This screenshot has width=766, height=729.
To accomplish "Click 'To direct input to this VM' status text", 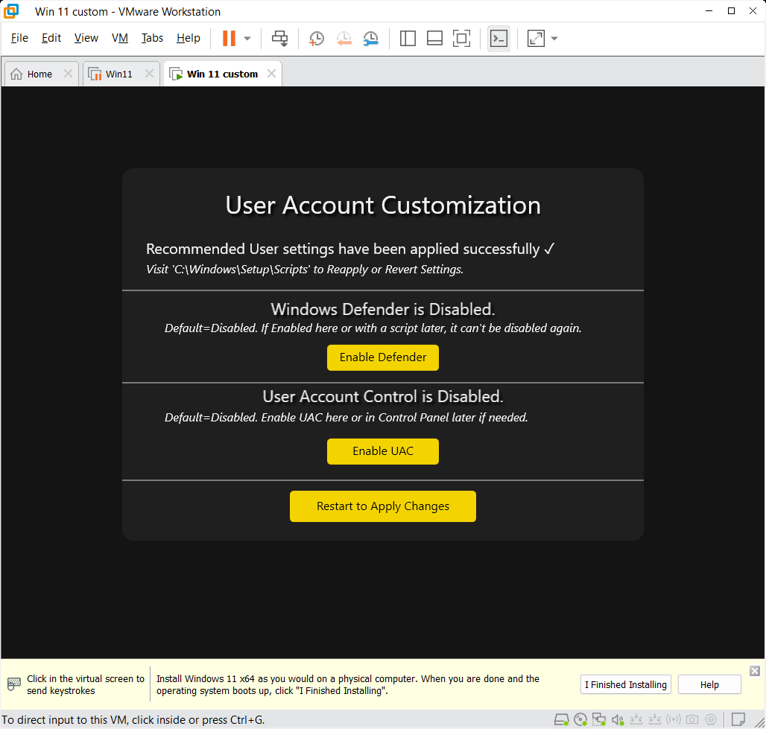I will click(x=133, y=720).
